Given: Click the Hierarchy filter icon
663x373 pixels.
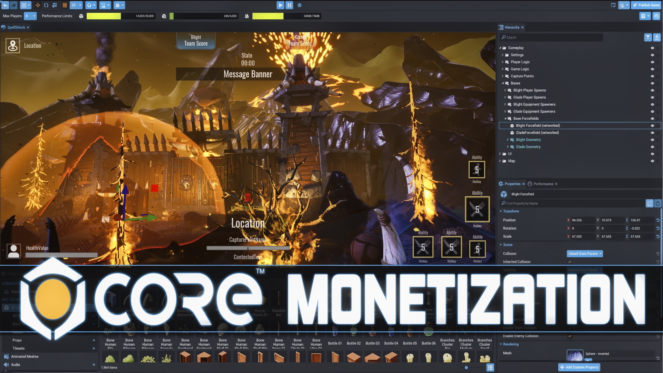Looking at the screenshot, I should 648,37.
